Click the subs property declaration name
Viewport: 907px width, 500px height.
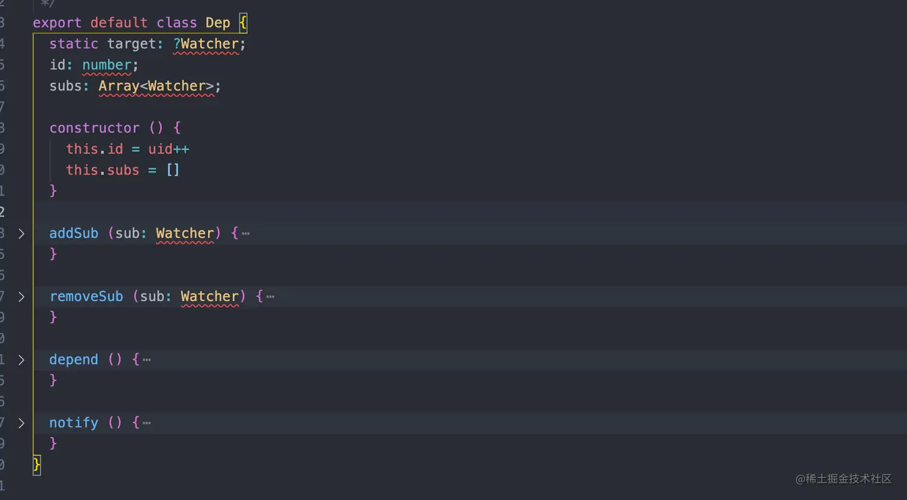tap(65, 86)
